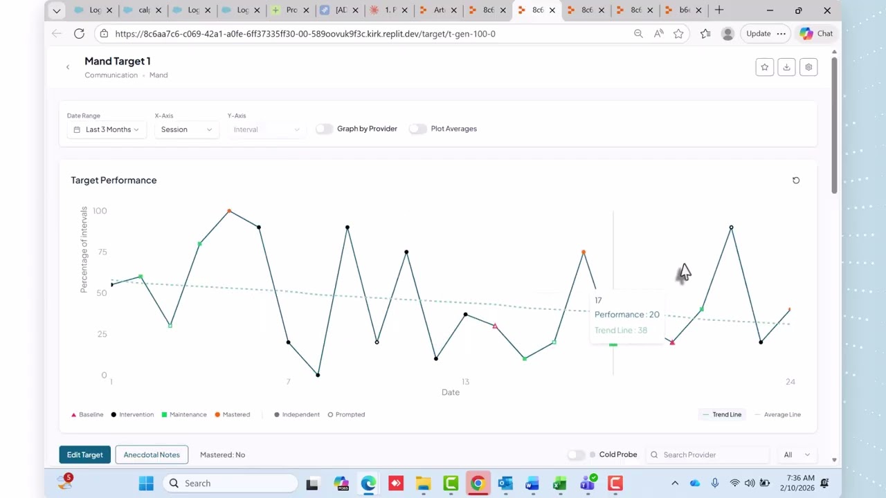Show hidden system tray icons
This screenshot has width=886, height=498.
pyautogui.click(x=675, y=483)
